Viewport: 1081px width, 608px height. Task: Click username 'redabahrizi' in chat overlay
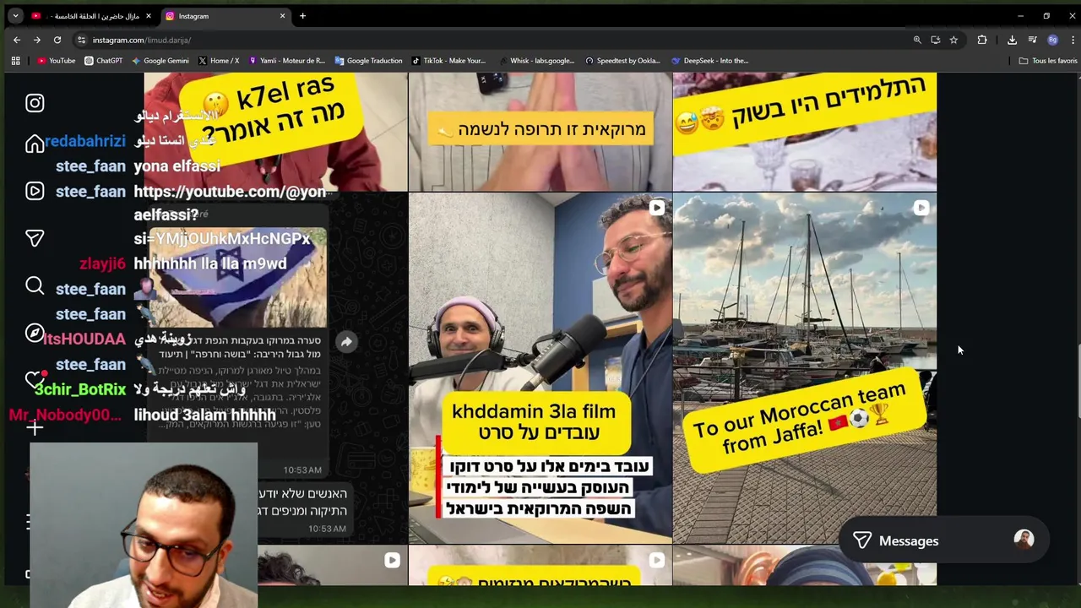84,141
